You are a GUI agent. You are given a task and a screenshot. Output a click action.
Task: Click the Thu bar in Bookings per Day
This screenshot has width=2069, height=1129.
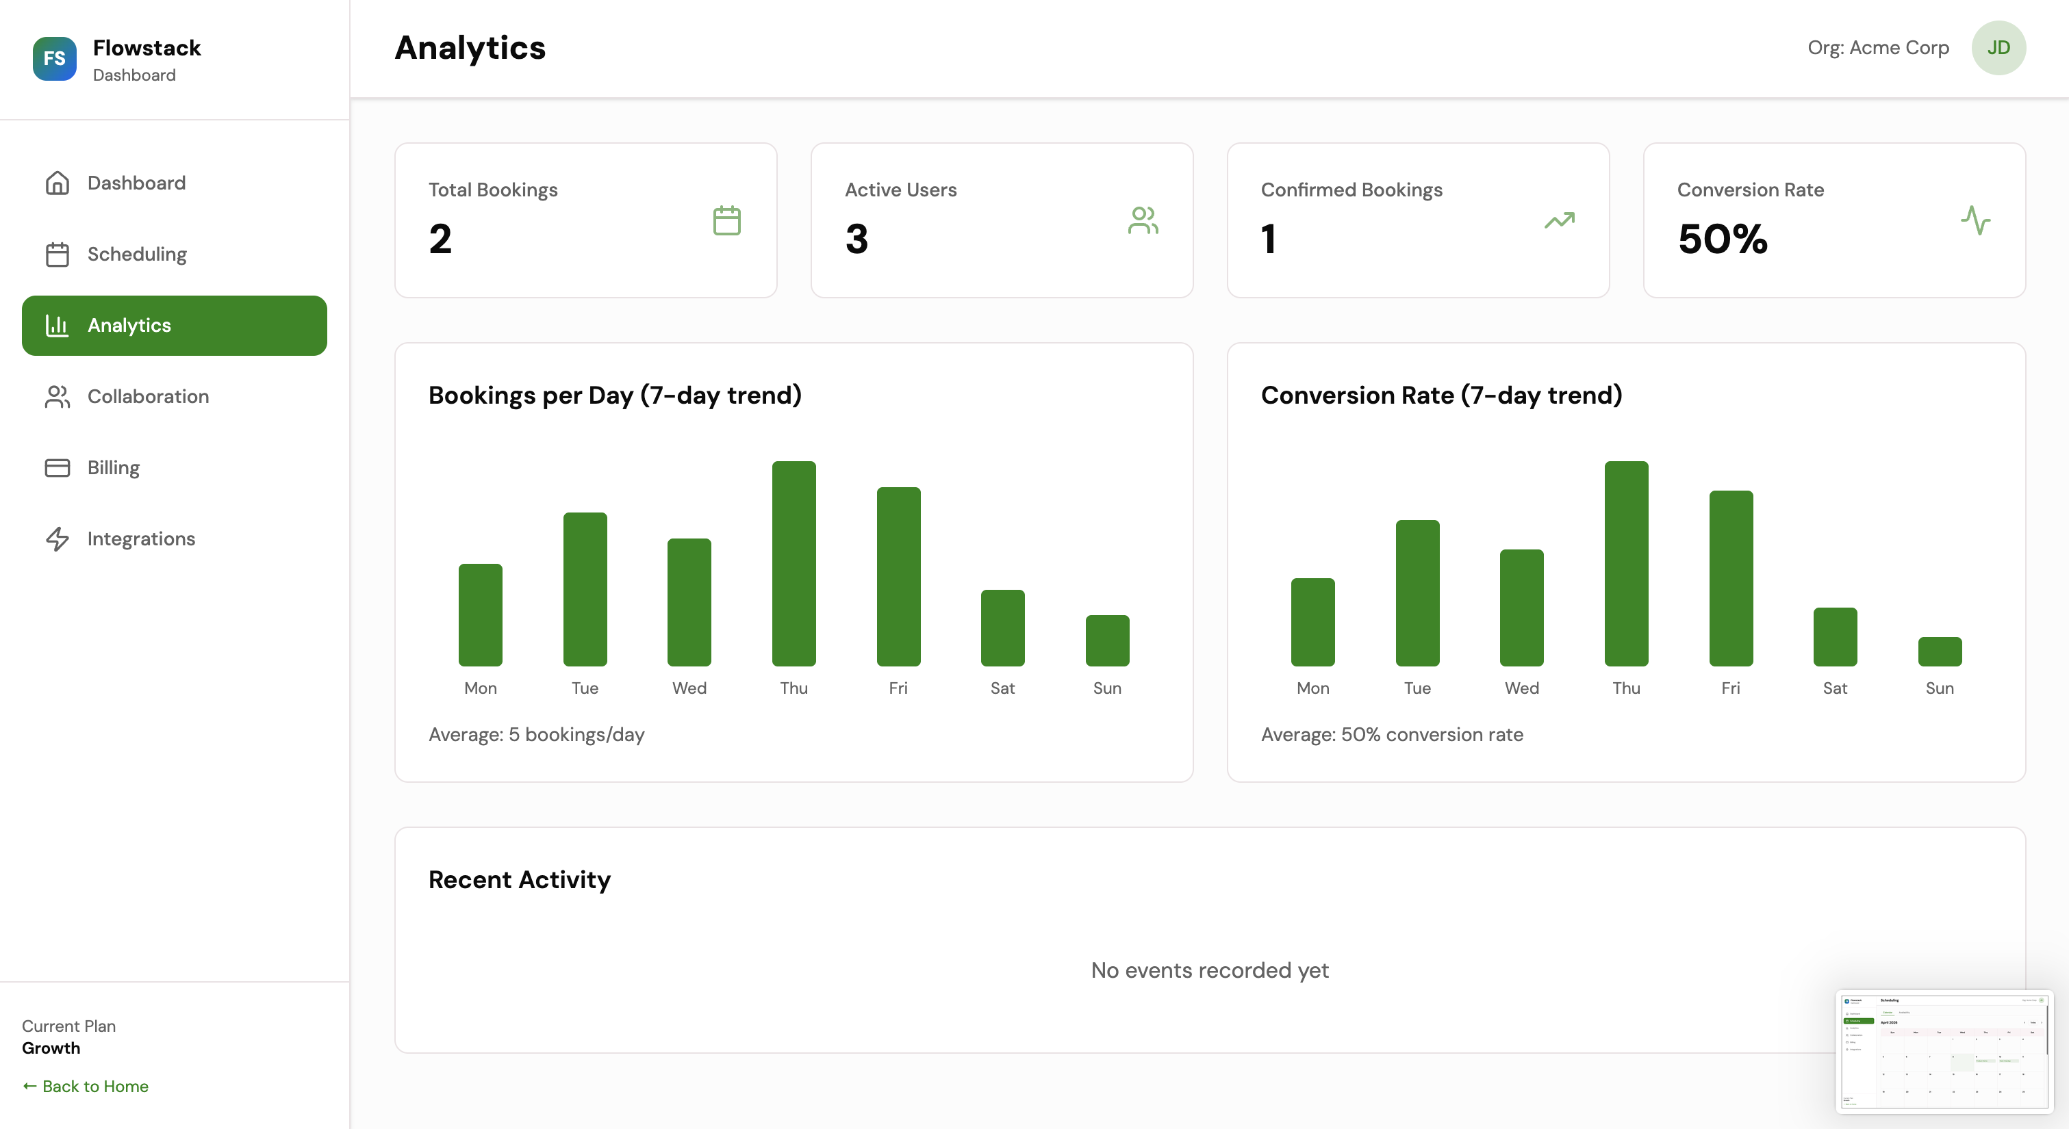pos(794,563)
